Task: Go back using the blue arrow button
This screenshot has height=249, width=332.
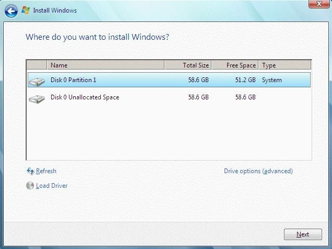Action: point(11,11)
